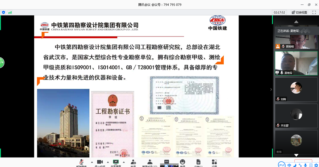319x167 pixels.
Task: Open audio options arrow beside microphone
Action: pos(92,162)
